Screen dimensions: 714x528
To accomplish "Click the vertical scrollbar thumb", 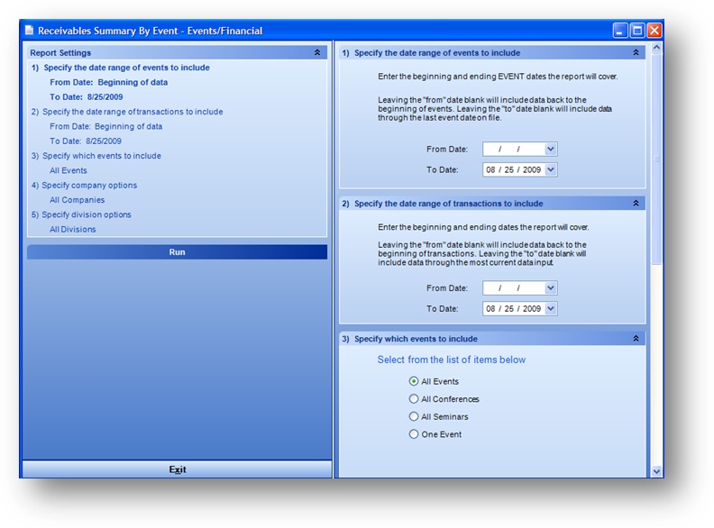I will click(656, 159).
